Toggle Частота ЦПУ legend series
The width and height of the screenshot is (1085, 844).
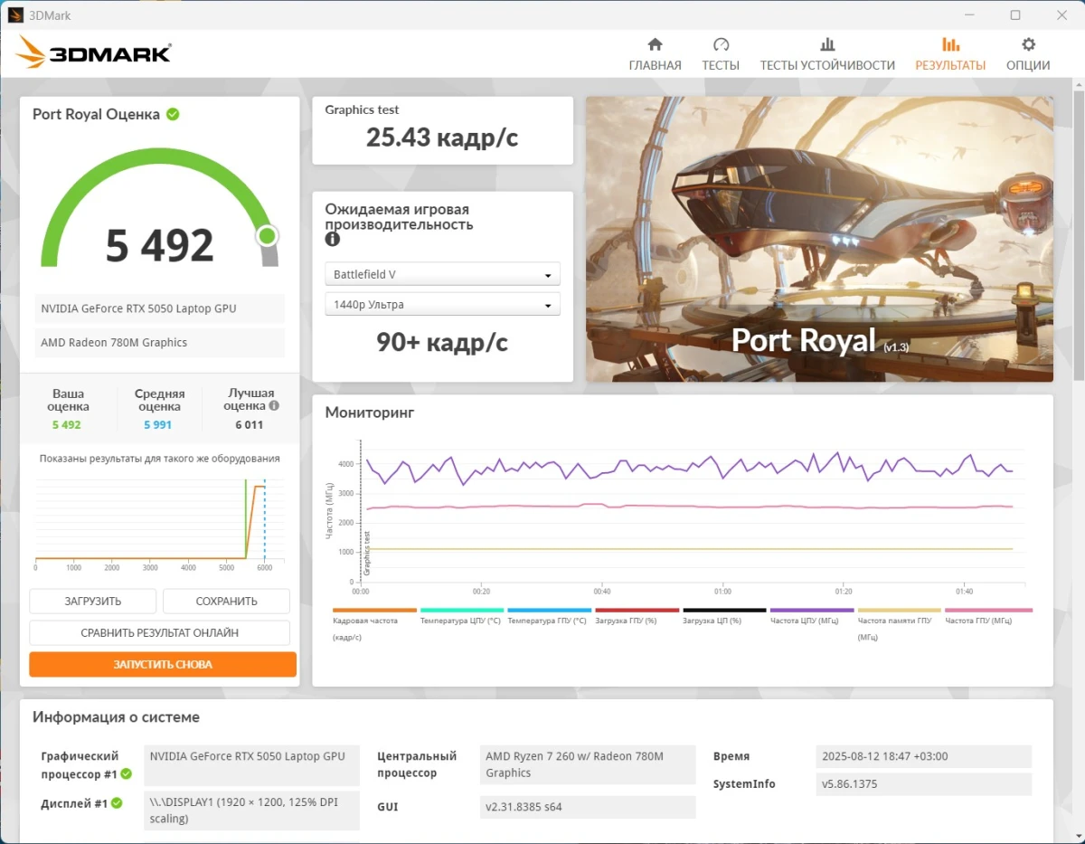(x=812, y=616)
